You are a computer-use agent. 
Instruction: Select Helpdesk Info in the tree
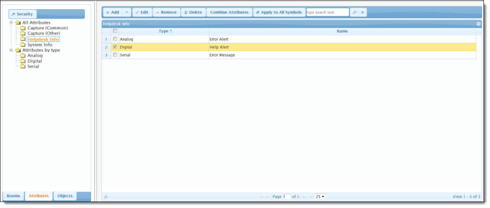point(43,39)
